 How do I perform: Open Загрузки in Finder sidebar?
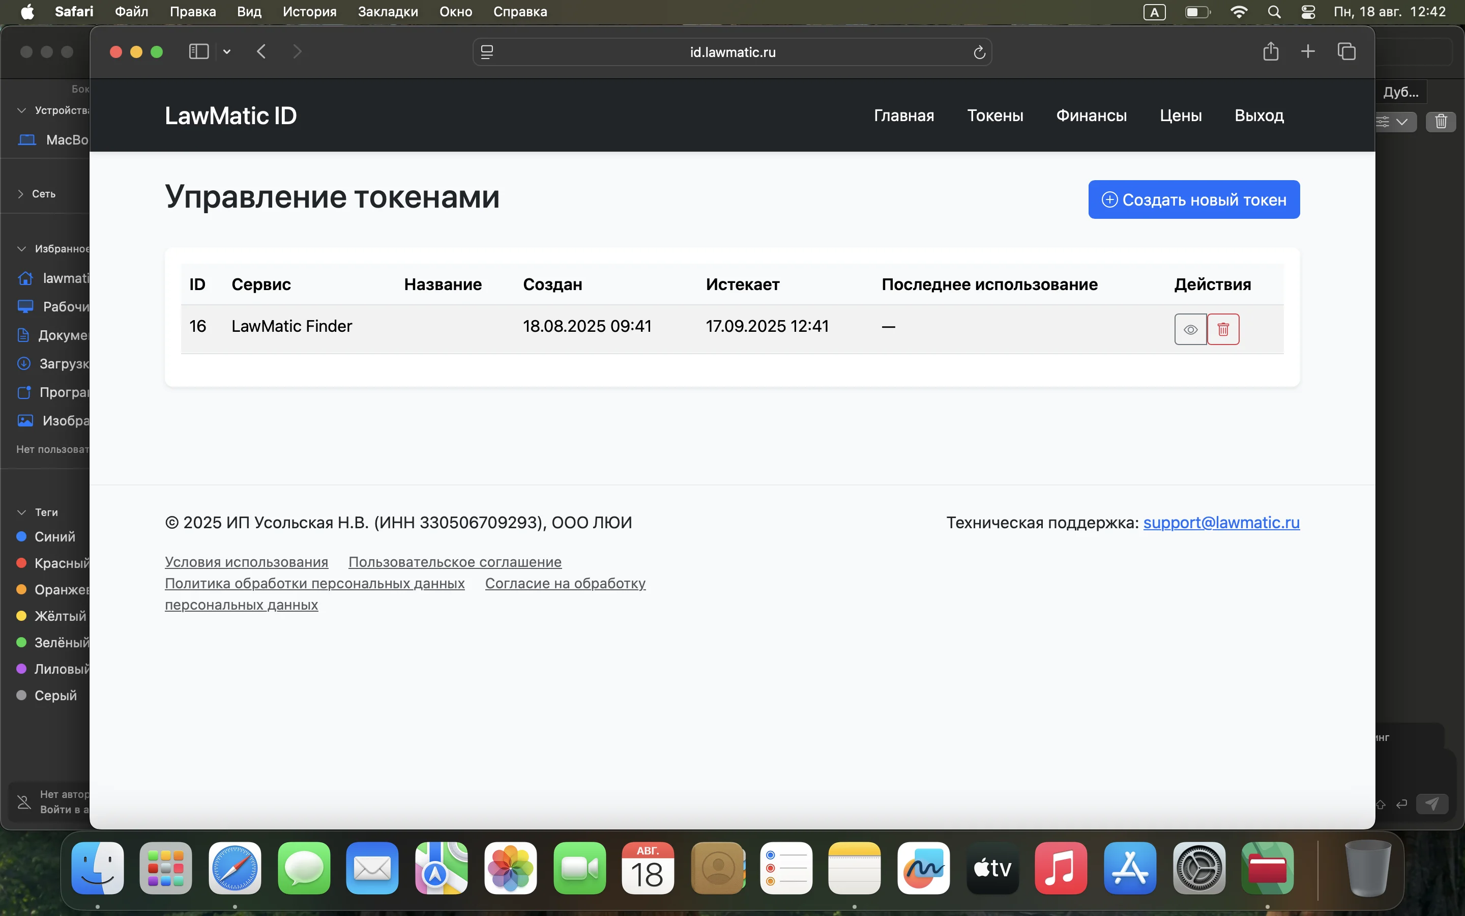[53, 363]
